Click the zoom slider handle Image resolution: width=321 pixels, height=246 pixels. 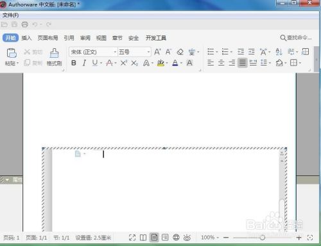(x=263, y=238)
